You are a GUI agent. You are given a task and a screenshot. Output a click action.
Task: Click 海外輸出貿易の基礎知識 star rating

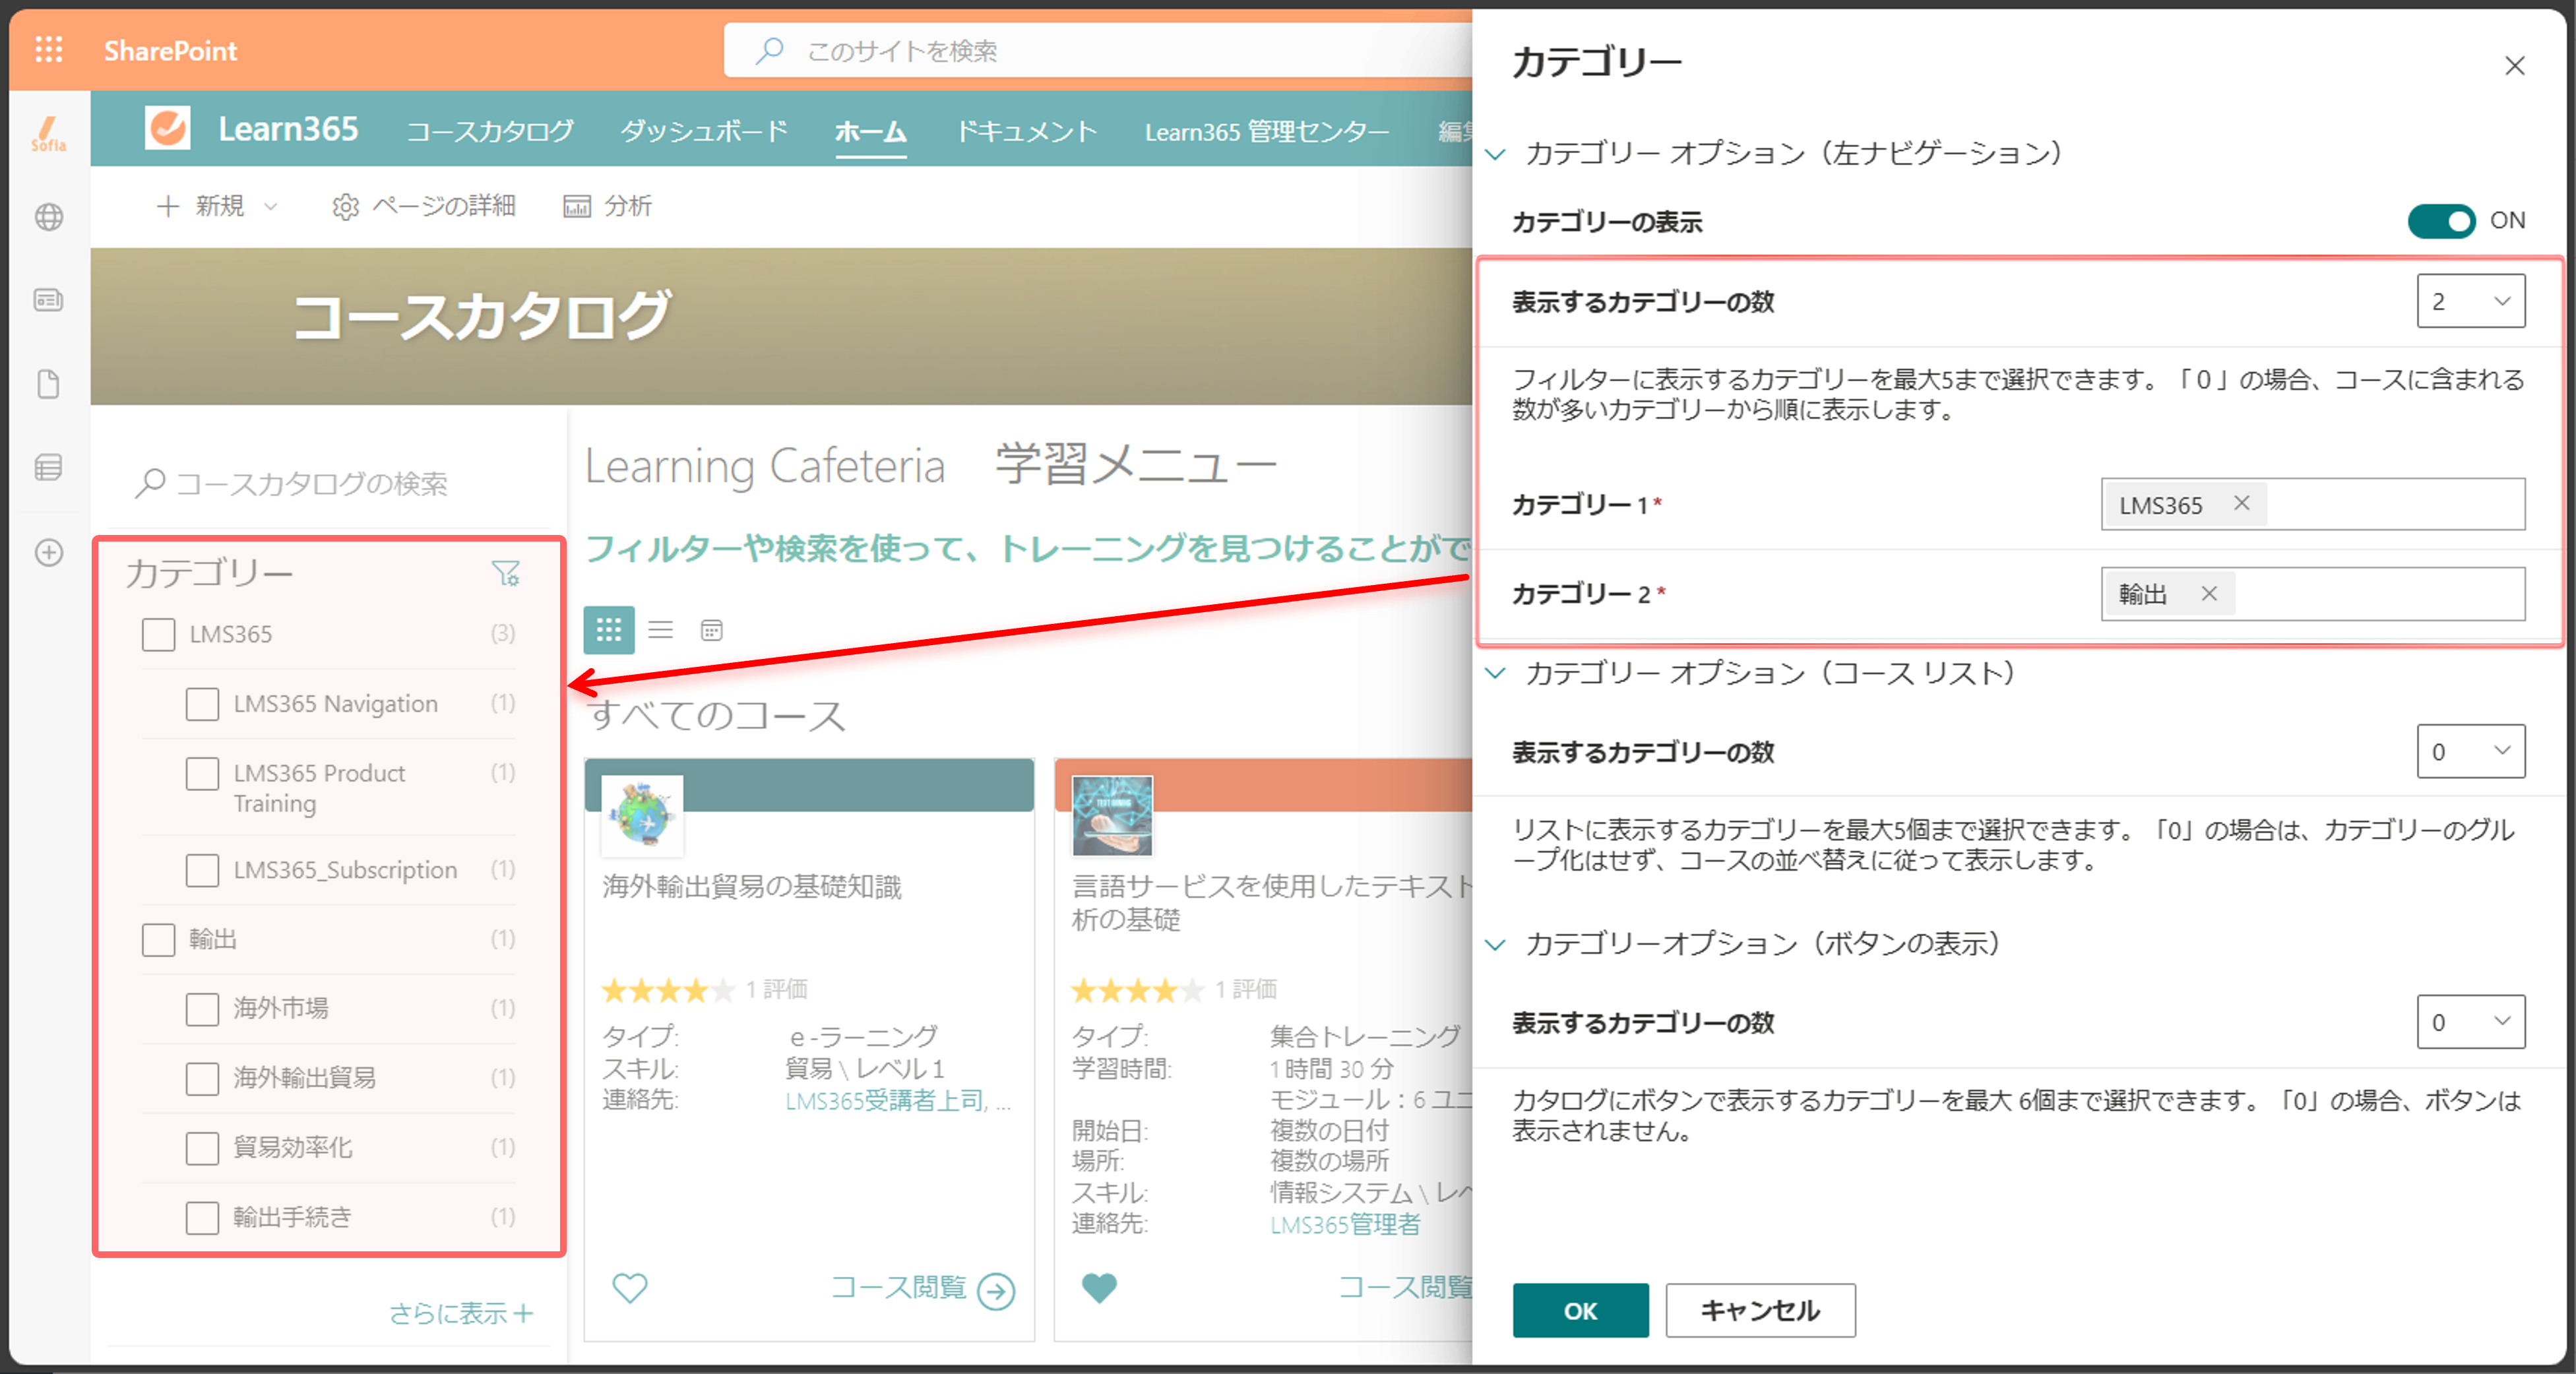[x=668, y=990]
